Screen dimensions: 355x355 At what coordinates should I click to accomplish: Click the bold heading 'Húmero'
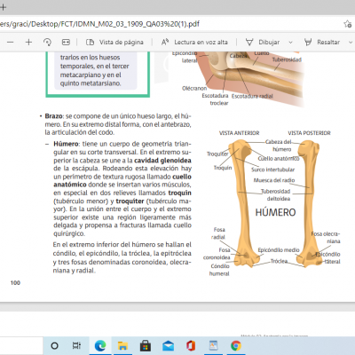pyautogui.click(x=66, y=144)
